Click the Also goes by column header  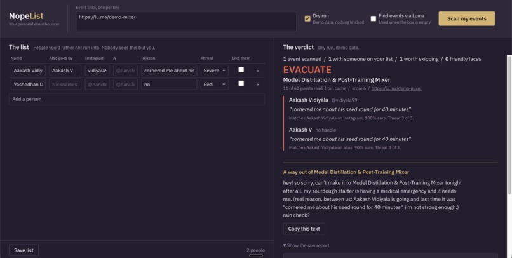point(61,58)
